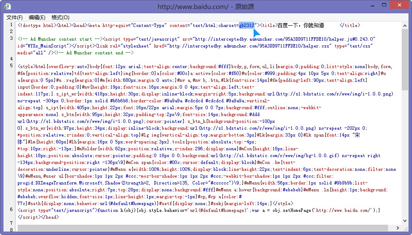Click the '</script></head>' closing tags
This screenshot has width=412, height=235.
[x=38, y=217]
